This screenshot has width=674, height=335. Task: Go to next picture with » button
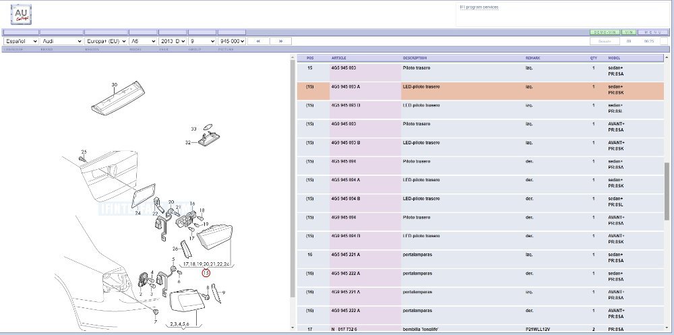pos(280,41)
